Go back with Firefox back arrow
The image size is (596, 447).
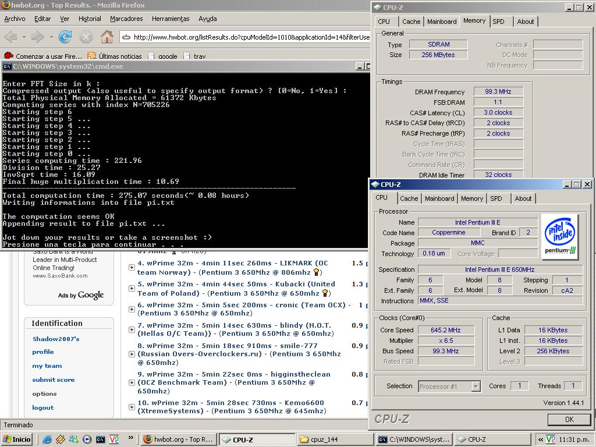11,37
